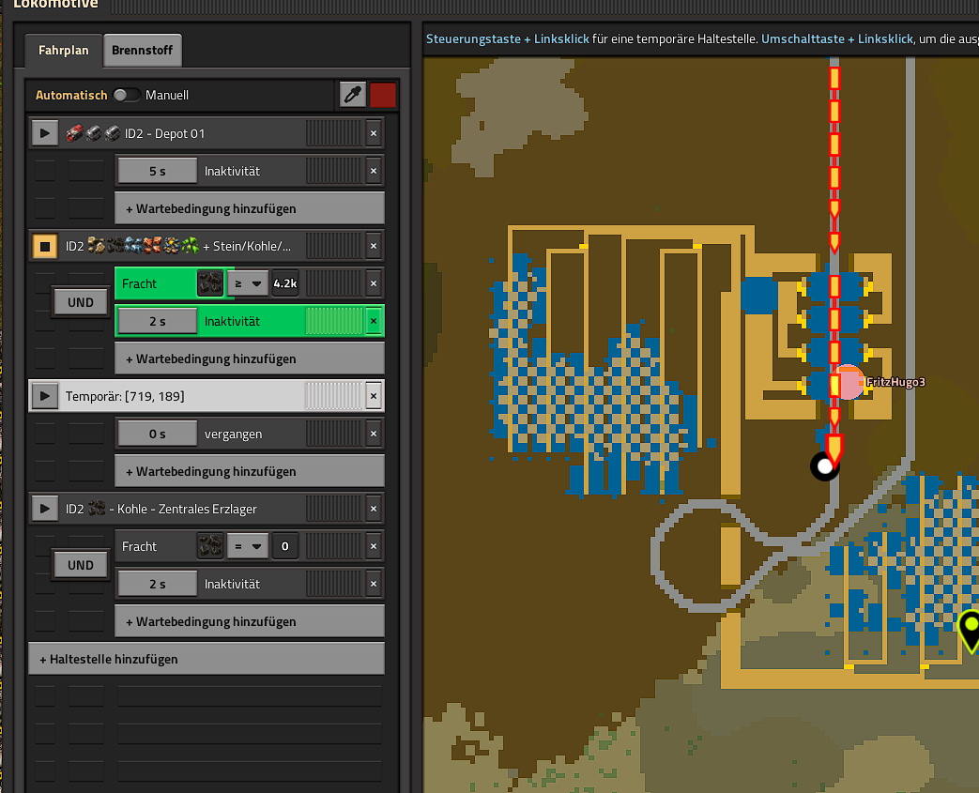Grab the drag handle of Kohle - Zentrales Erzlager row
Screen dimensions: 979x793
point(334,509)
